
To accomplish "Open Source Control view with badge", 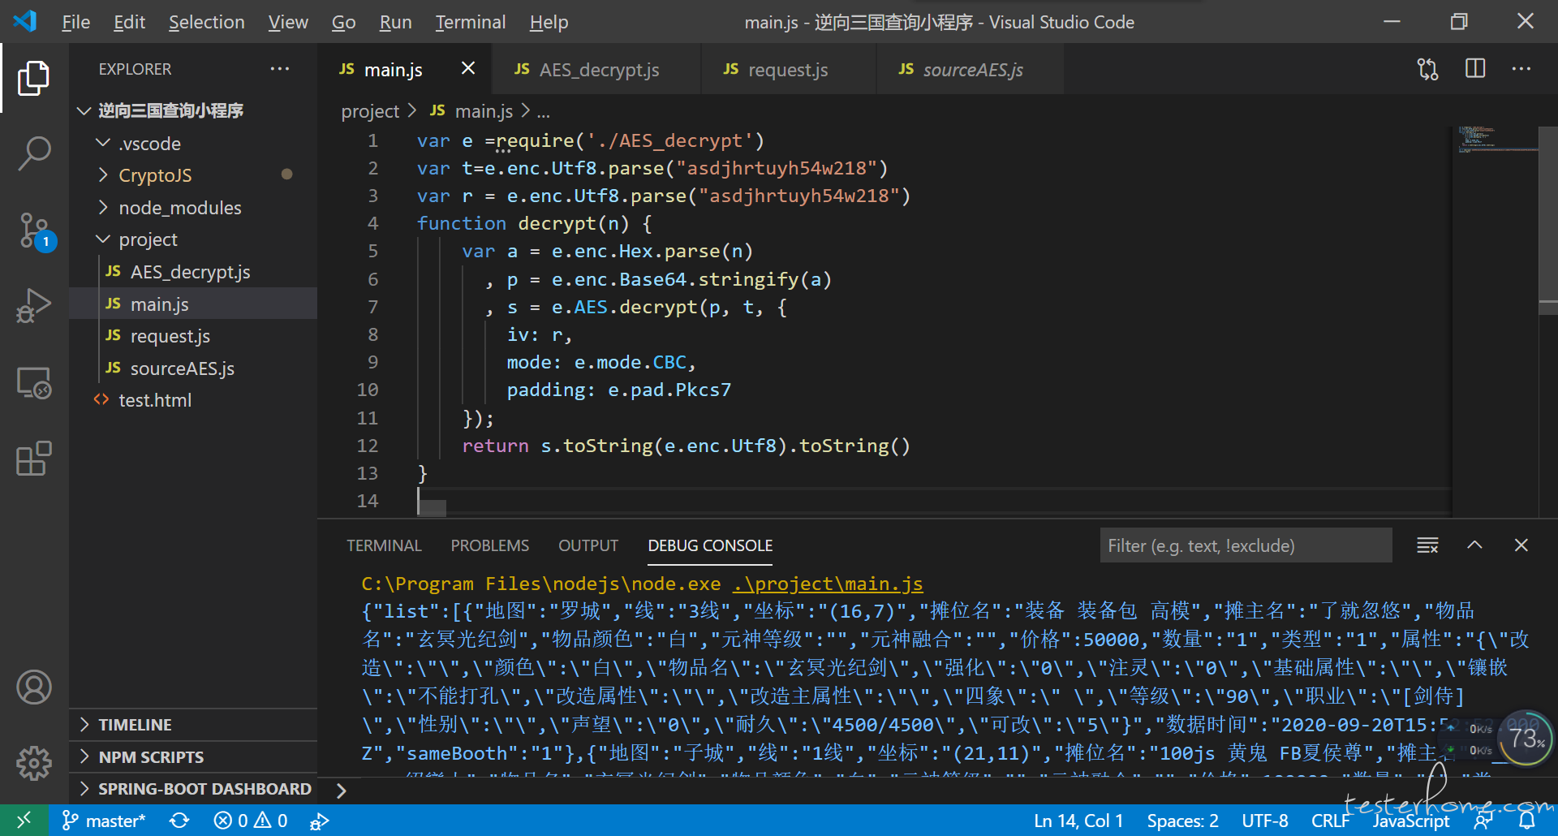I will 35,231.
